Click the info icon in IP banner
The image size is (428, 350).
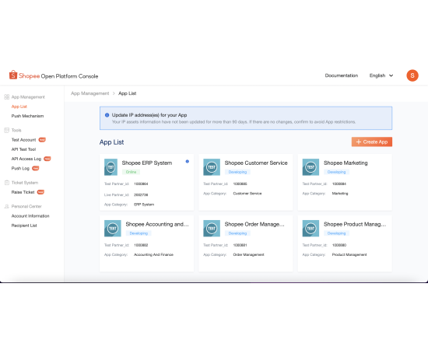107,115
